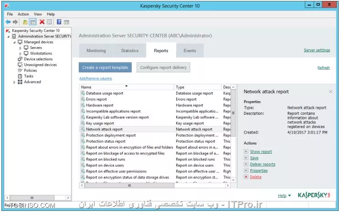Image resolution: width=341 pixels, height=215 pixels.
Task: Click the icon beside Deliver reports
Action: point(246,164)
